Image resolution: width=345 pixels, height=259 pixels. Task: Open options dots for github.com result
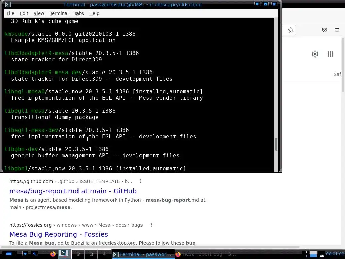pos(140,181)
